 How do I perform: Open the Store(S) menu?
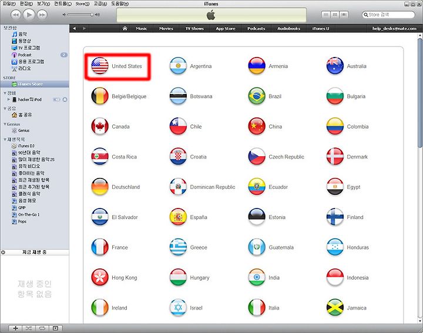82,4
